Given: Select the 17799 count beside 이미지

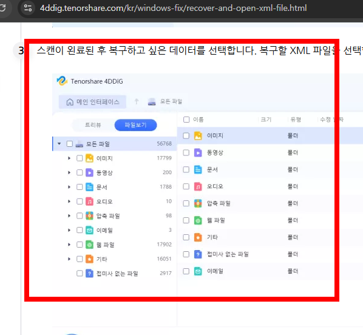Looking at the screenshot, I should coord(164,158).
